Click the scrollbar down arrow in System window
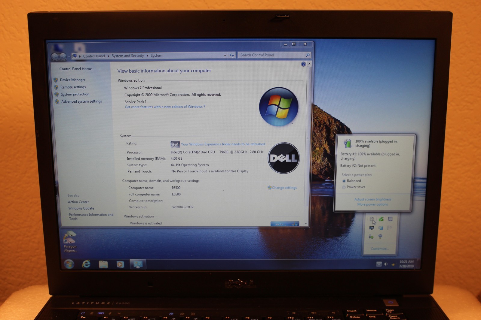The width and height of the screenshot is (481, 320). [x=306, y=224]
